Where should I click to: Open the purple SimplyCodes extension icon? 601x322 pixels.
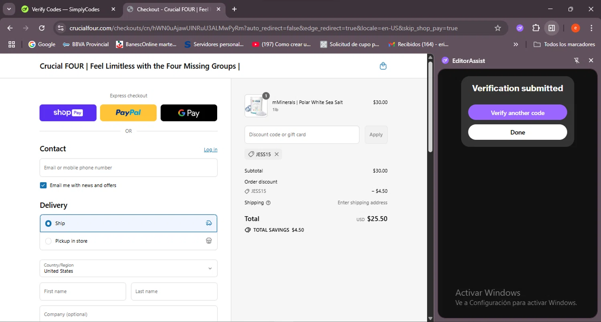[x=520, y=28]
